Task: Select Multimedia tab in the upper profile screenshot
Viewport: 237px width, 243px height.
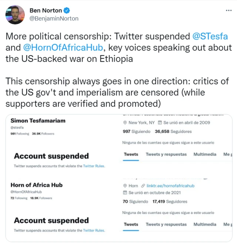Action: tap(205, 154)
